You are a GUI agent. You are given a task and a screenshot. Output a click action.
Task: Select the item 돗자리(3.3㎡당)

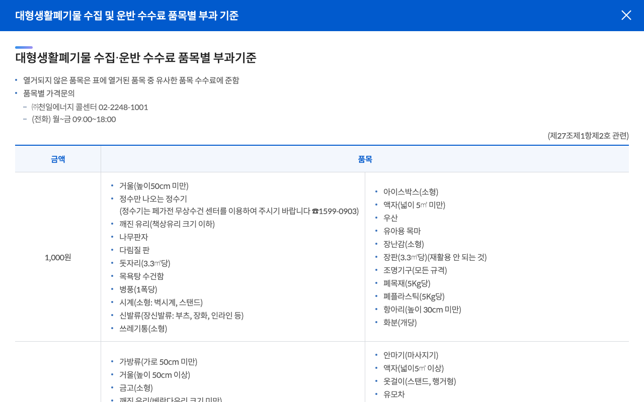click(x=145, y=263)
